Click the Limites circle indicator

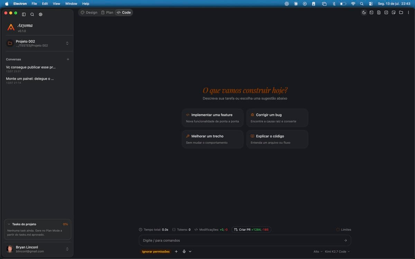click(x=344, y=230)
